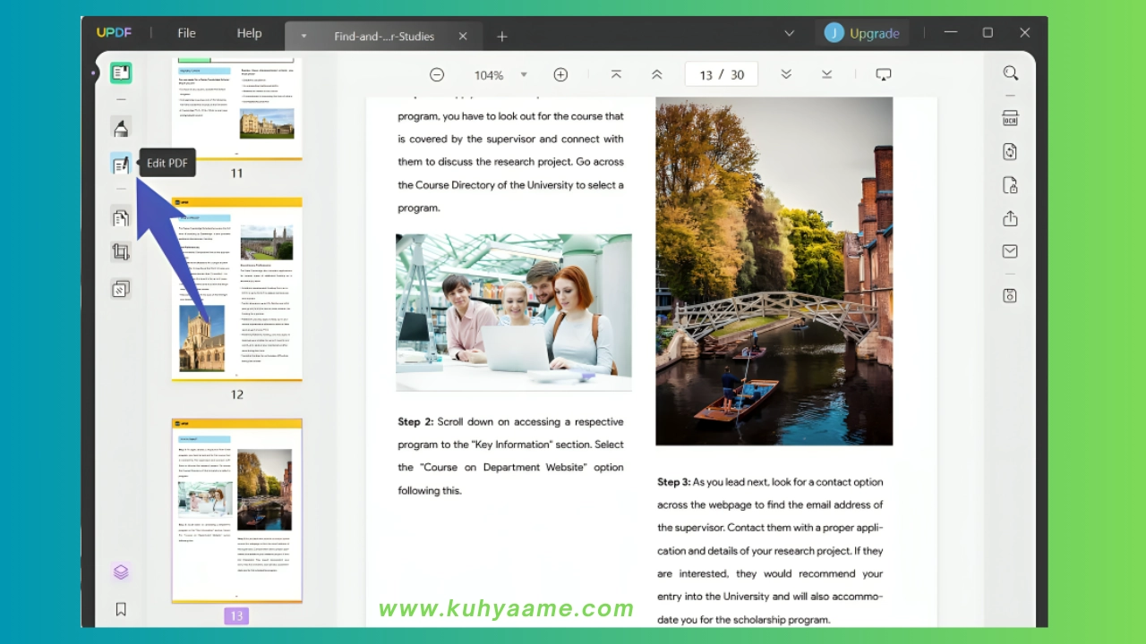Open the Protect PDF lock icon
The height and width of the screenshot is (644, 1146).
pyautogui.click(x=1010, y=185)
